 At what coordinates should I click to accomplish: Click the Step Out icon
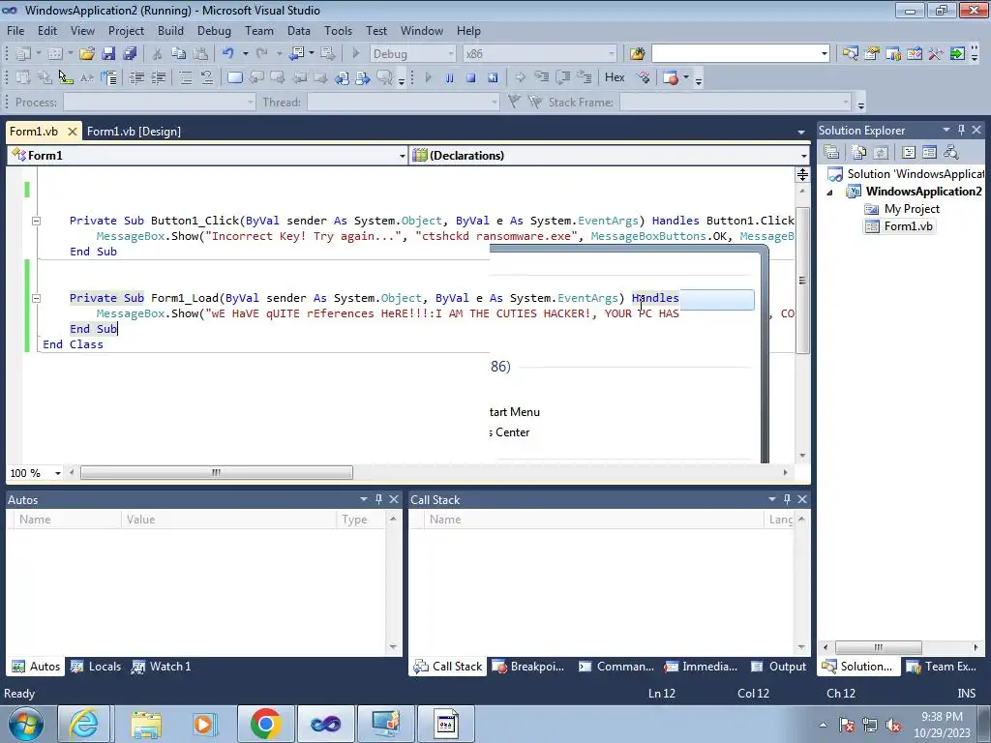pos(585,77)
